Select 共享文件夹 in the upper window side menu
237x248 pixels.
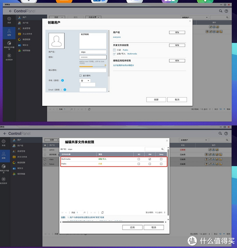(27, 34)
